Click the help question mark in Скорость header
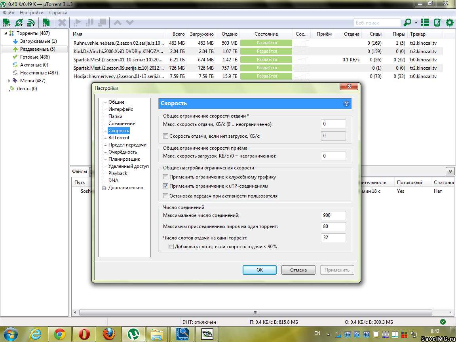The height and width of the screenshot is (342, 456). 346,104
